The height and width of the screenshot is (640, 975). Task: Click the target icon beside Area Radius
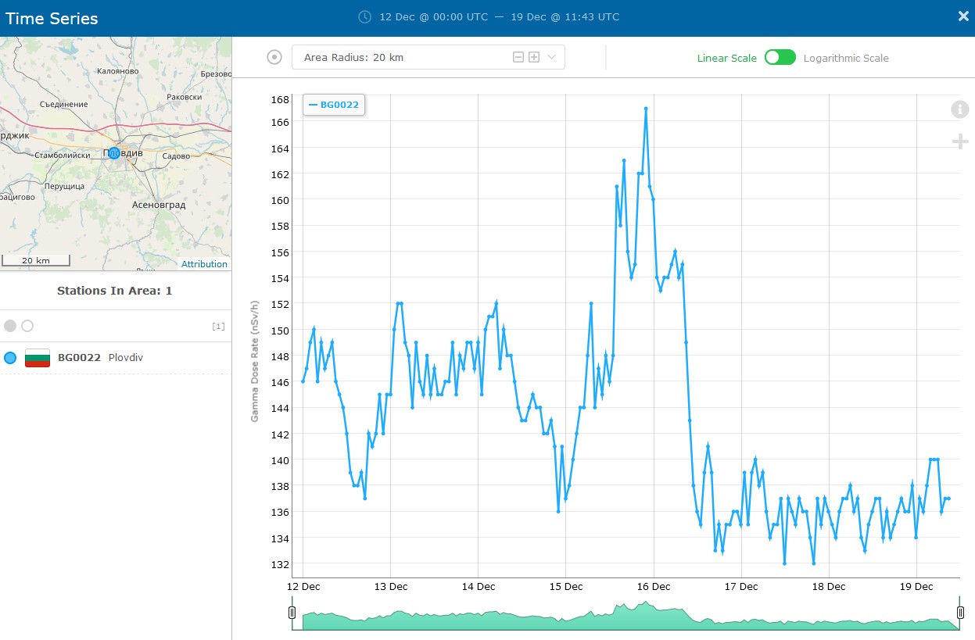point(274,57)
